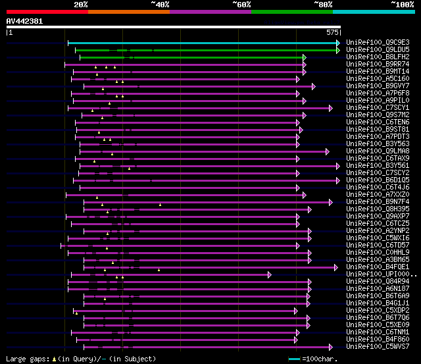Click the UniRef100_C7SCY1 hit label

378,108
